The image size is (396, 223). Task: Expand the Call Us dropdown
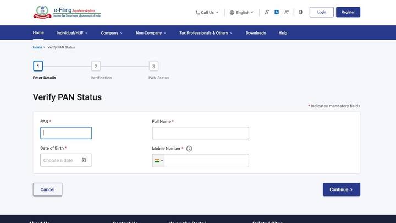tap(207, 12)
